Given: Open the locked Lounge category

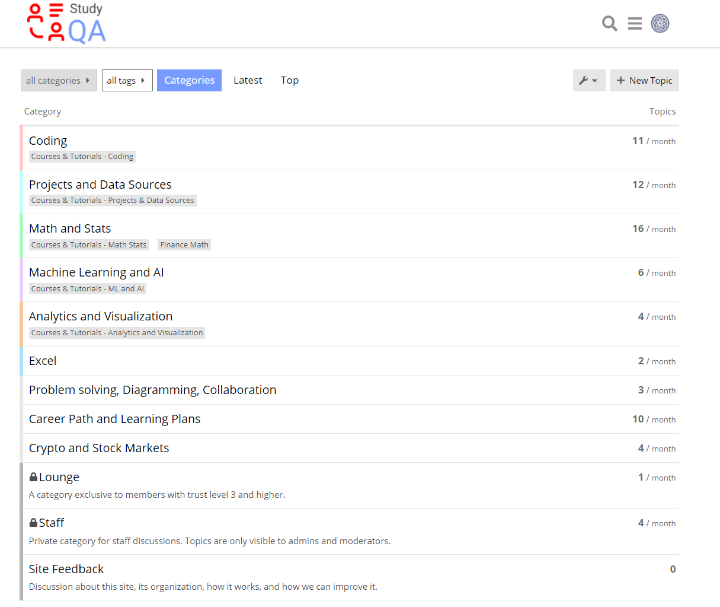Looking at the screenshot, I should (59, 478).
